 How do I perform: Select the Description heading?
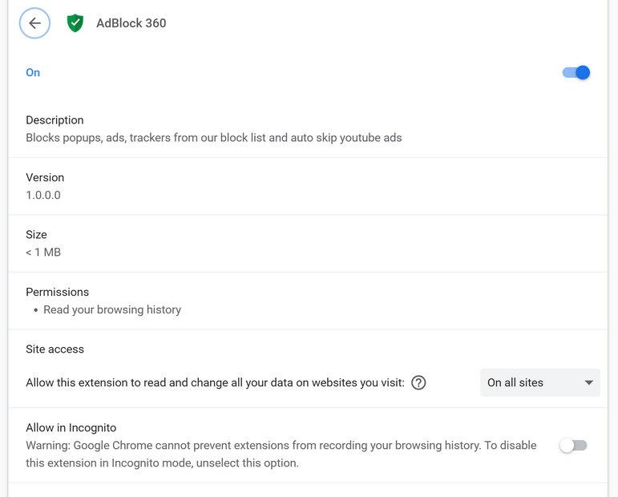tap(55, 120)
